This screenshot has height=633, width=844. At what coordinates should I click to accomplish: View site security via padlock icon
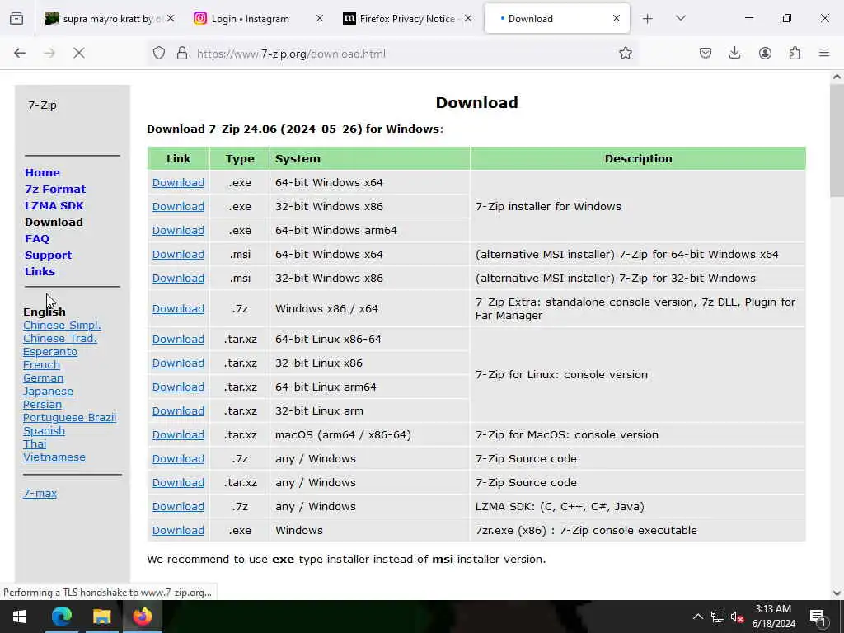182,53
